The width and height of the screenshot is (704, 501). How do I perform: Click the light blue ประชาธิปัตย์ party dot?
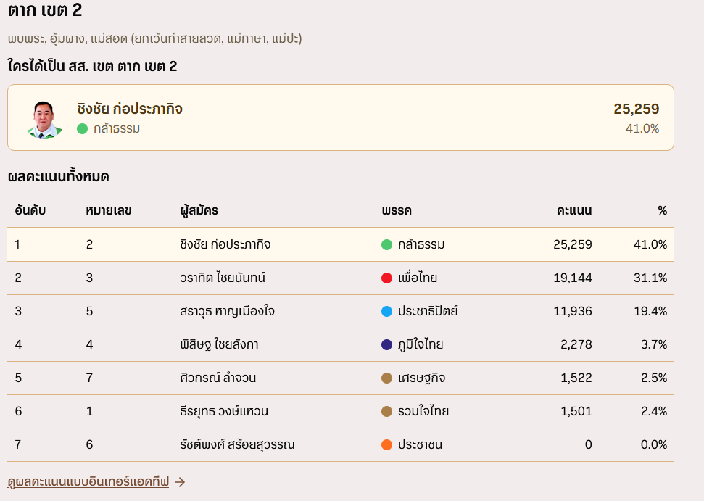click(386, 311)
